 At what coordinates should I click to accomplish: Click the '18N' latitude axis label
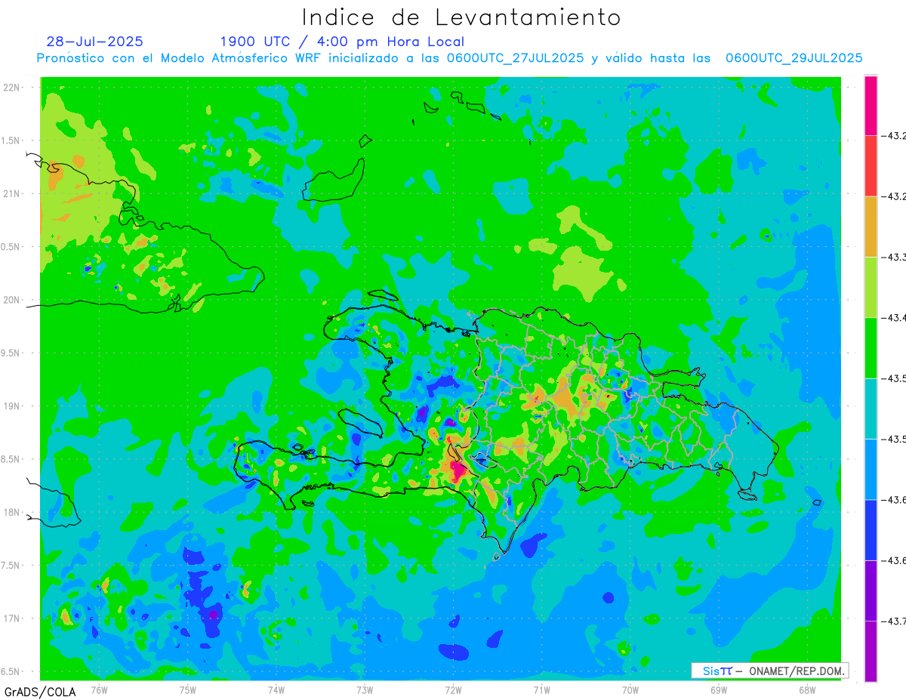click(x=13, y=513)
